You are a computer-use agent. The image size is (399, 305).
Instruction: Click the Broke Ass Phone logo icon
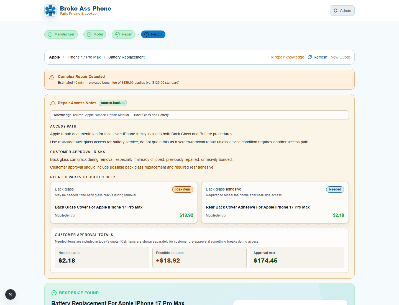click(50, 11)
